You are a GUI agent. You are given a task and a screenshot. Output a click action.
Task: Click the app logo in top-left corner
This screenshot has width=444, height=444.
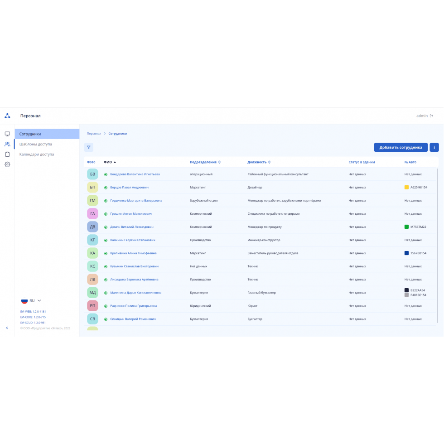[7, 116]
